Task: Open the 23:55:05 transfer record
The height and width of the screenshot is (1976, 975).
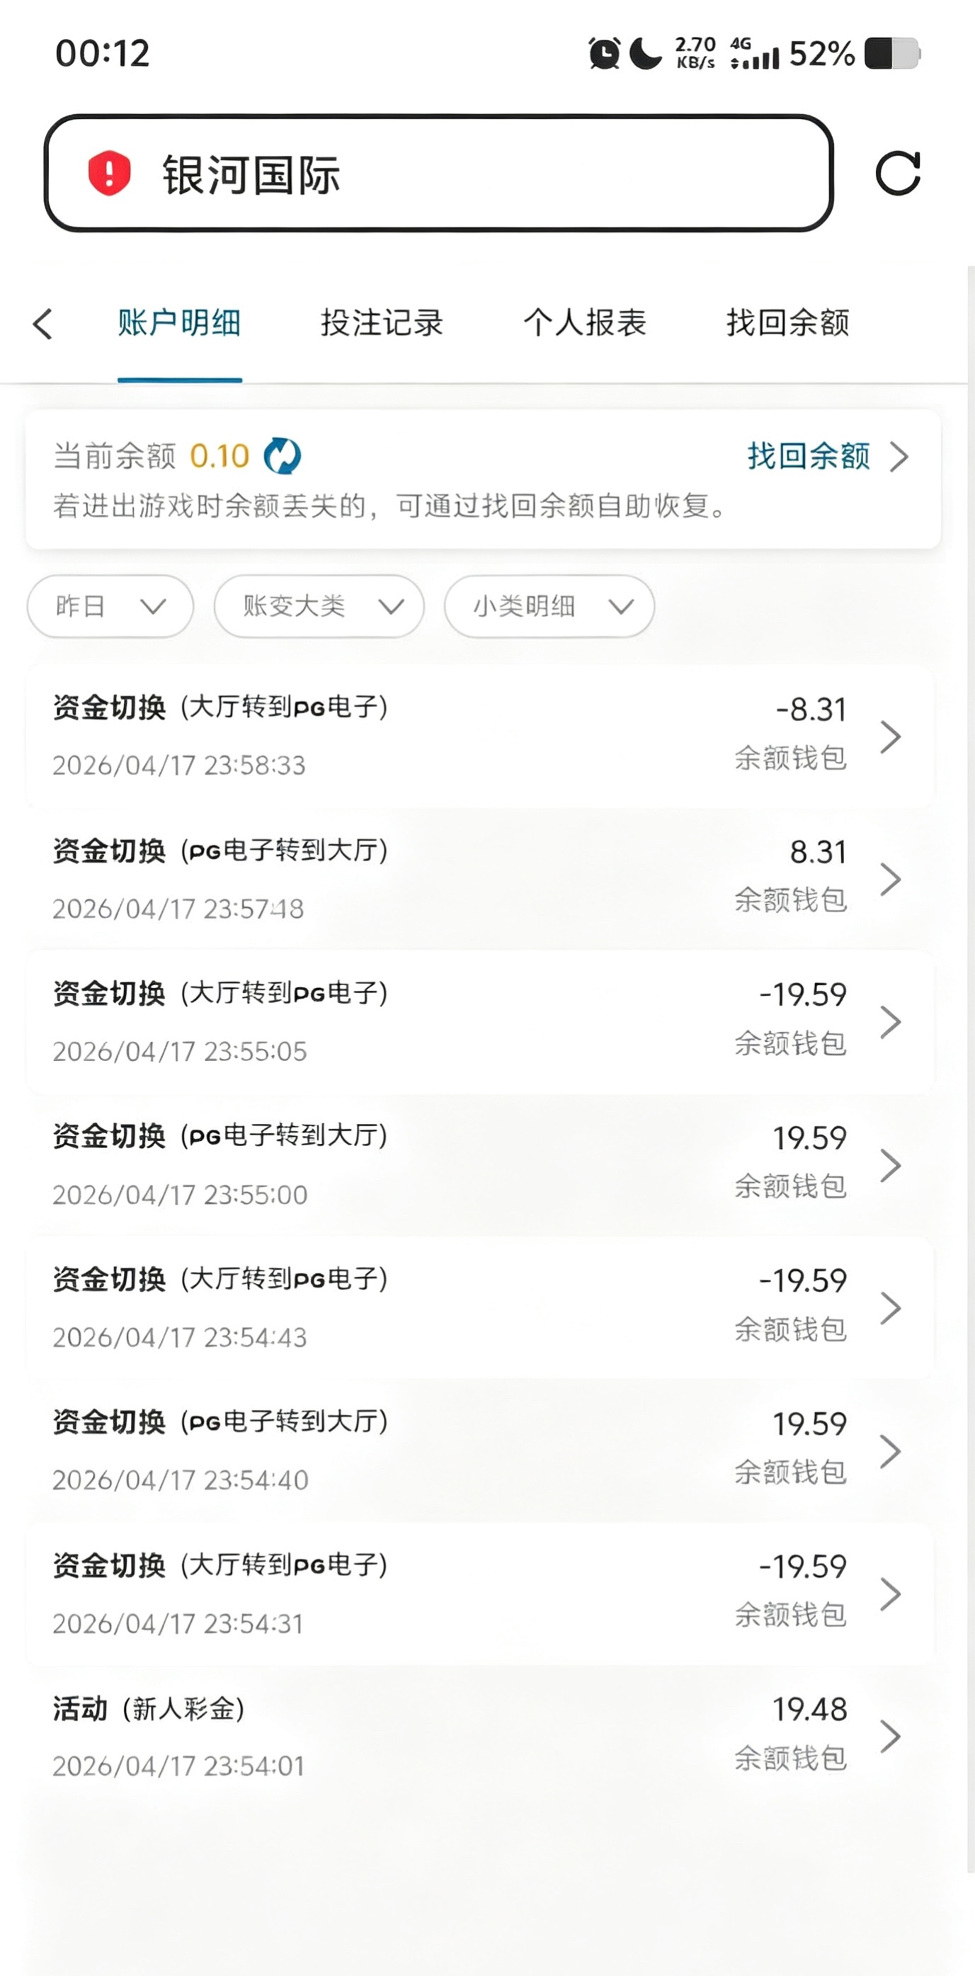Action: [x=460, y=1022]
